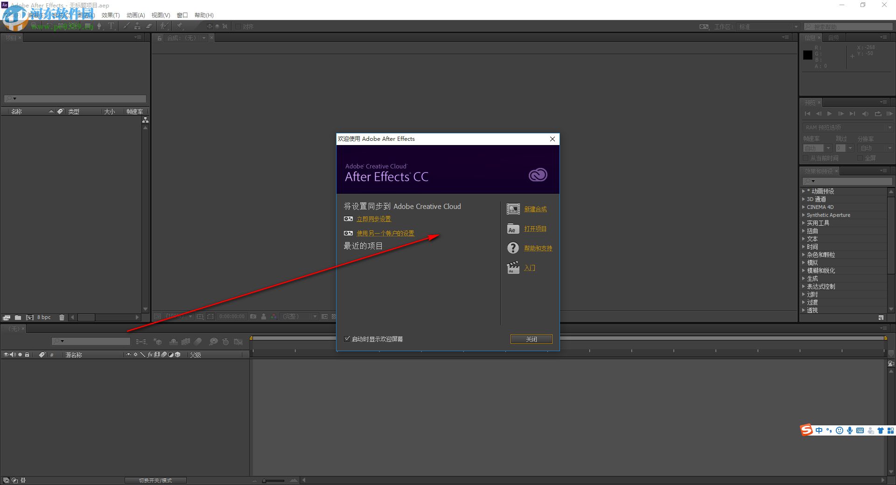
Task: Click the black color swatch in 信息 panel
Action: pos(808,55)
